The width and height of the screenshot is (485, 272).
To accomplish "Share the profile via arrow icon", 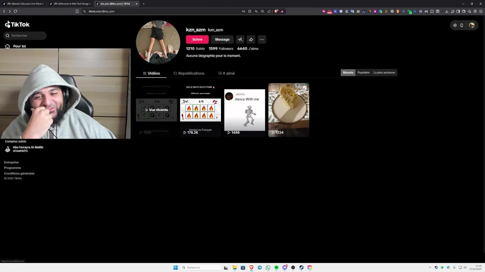I will click(251, 39).
